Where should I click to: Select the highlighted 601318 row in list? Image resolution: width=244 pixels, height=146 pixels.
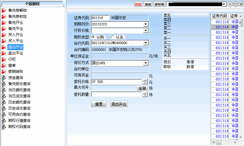(225, 27)
